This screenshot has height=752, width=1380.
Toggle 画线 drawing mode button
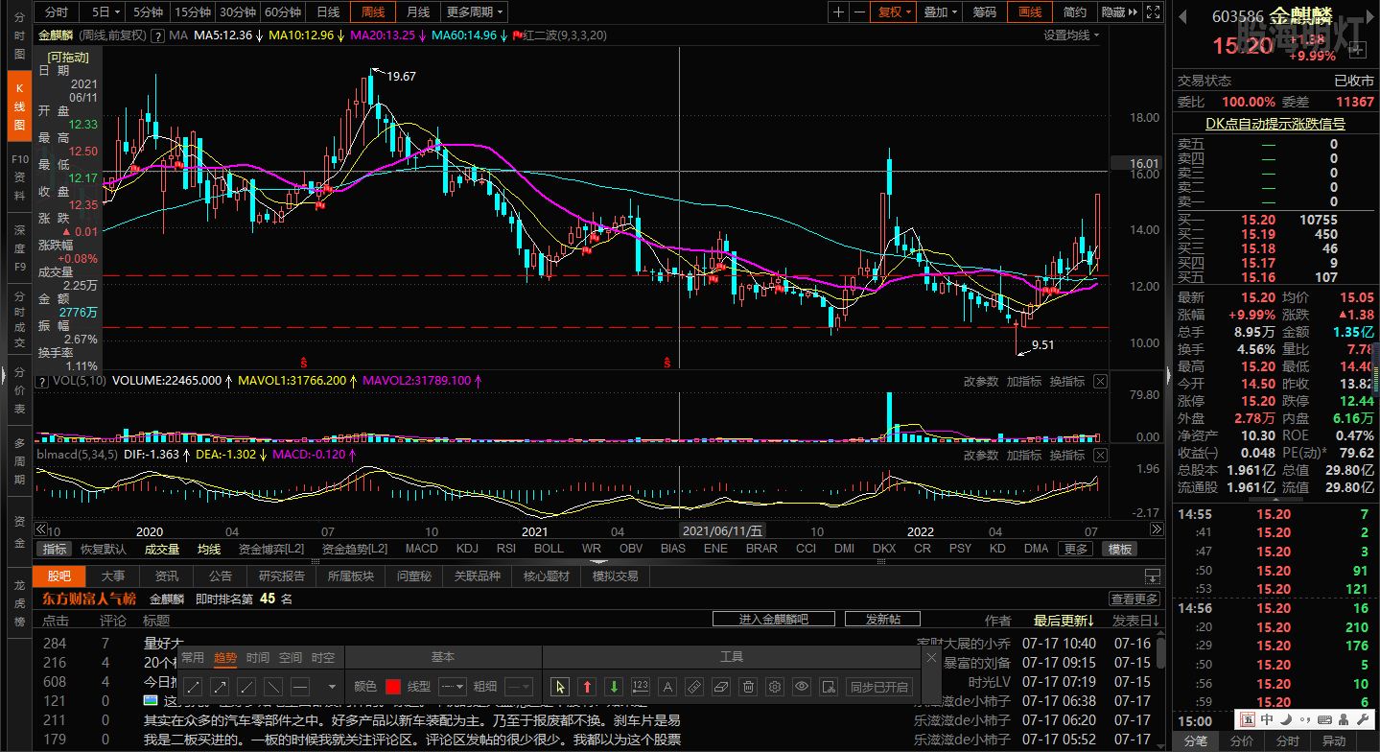(x=1030, y=12)
